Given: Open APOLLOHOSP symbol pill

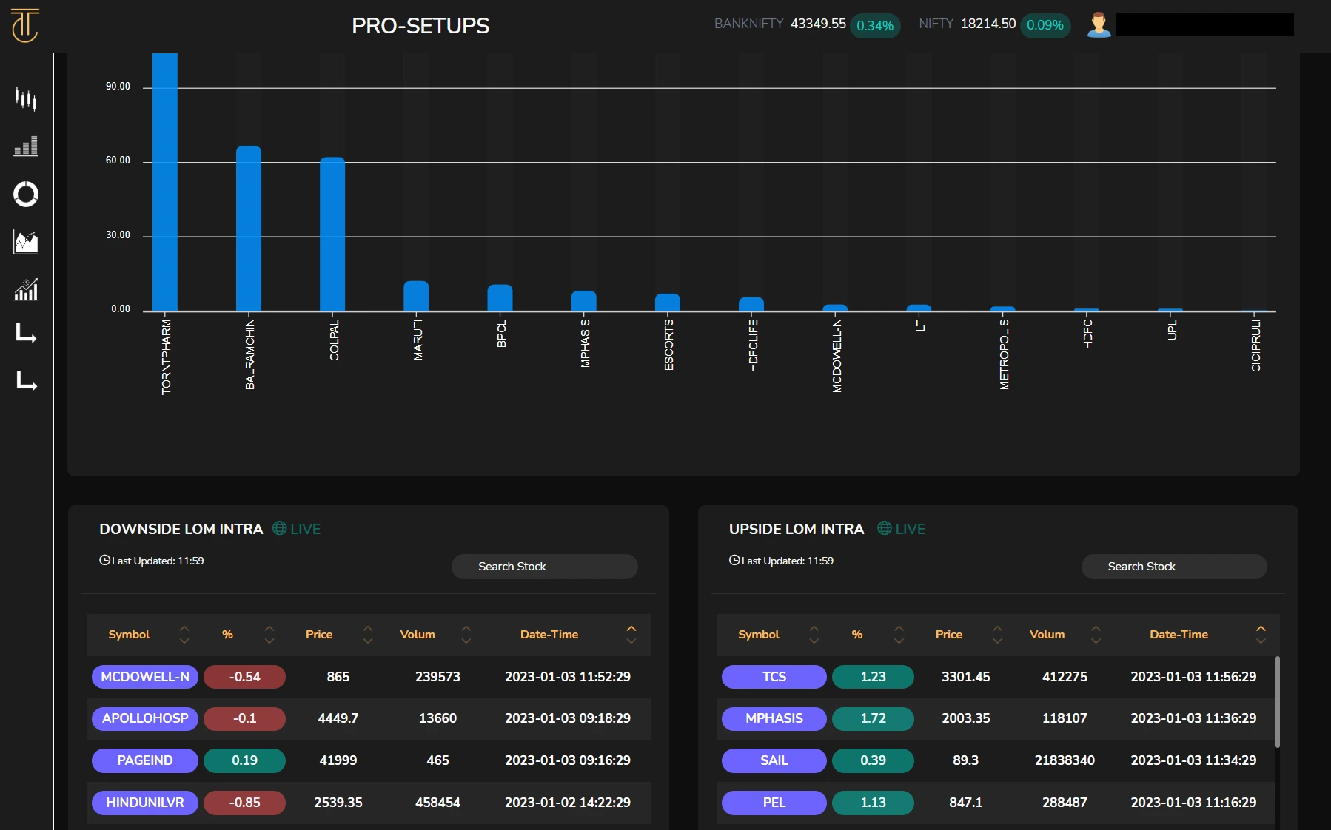Looking at the screenshot, I should [145, 718].
